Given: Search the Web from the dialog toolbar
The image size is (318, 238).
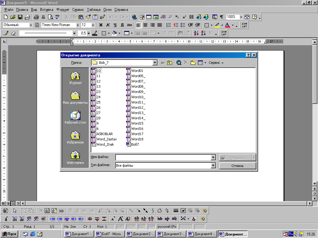Looking at the screenshot, I should tap(179, 63).
